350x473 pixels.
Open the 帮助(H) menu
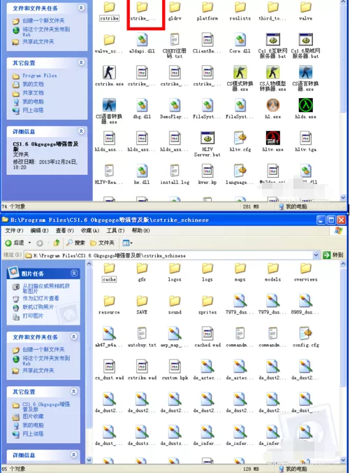(140, 230)
